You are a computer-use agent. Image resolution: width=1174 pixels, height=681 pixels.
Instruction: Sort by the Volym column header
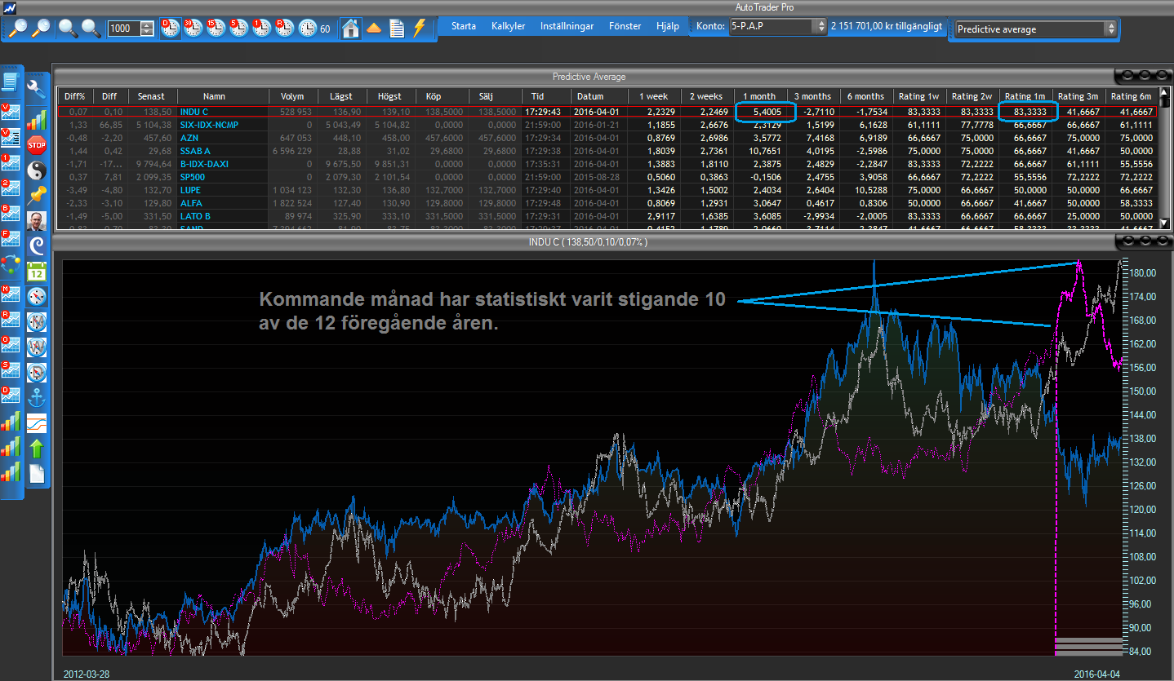pos(292,96)
